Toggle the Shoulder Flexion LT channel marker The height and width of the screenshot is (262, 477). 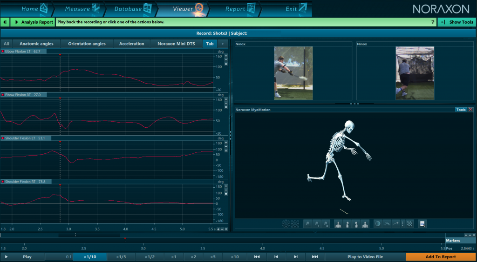[3, 138]
